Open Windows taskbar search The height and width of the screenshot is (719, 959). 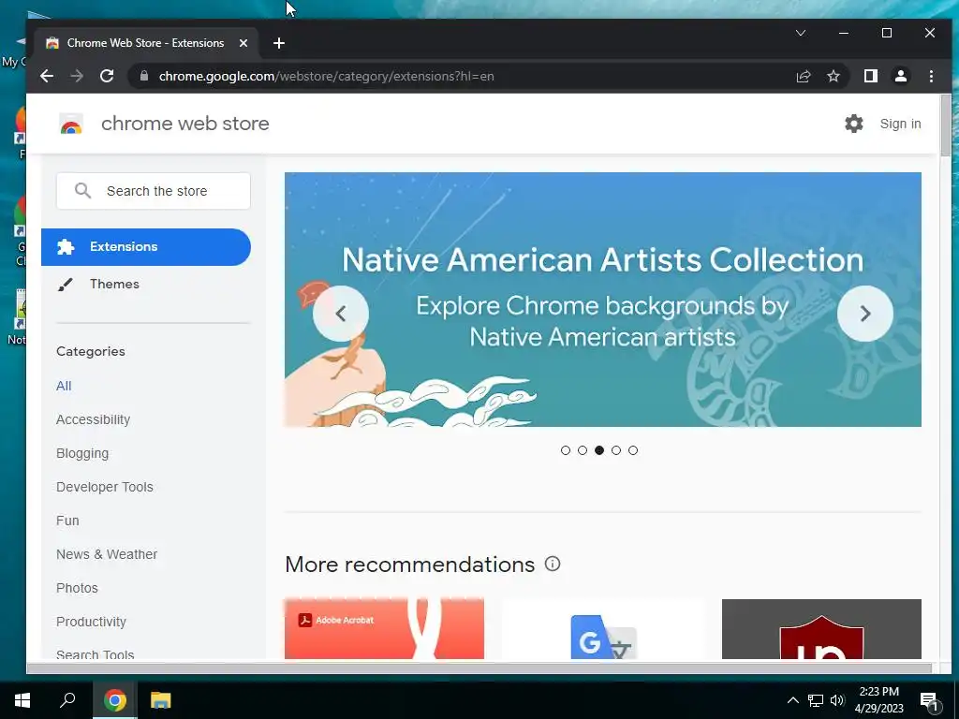[67, 700]
